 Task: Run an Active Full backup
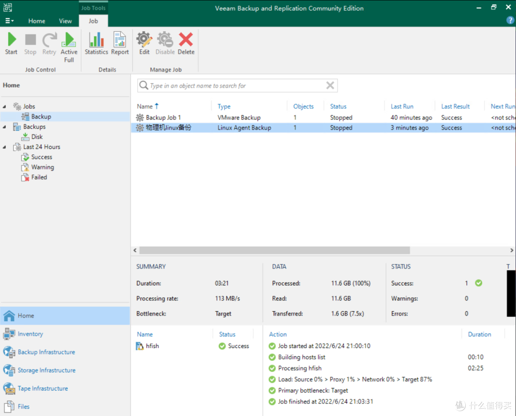coord(69,47)
